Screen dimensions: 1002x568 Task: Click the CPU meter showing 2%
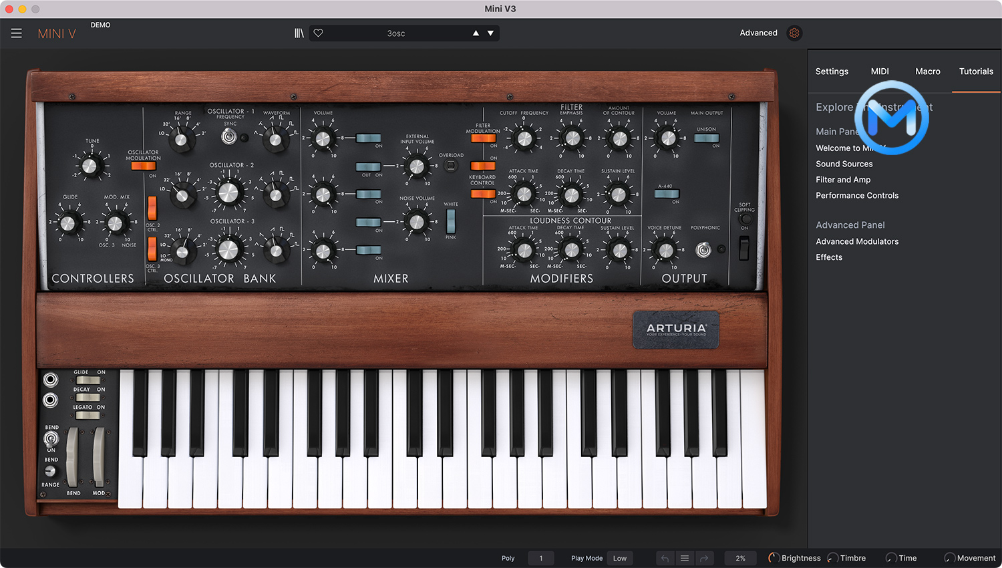click(x=740, y=558)
